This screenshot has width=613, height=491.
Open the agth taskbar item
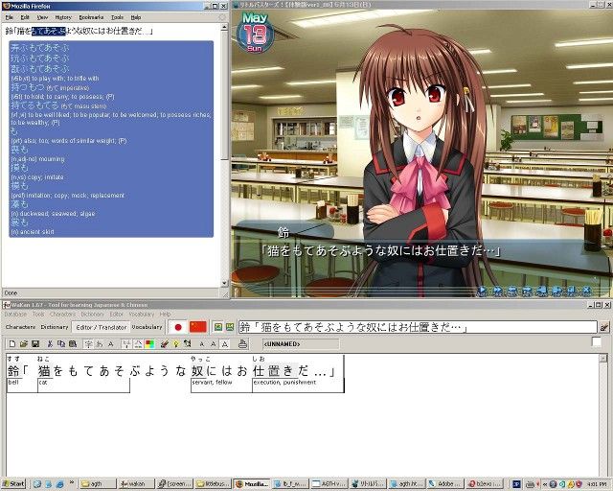98,483
